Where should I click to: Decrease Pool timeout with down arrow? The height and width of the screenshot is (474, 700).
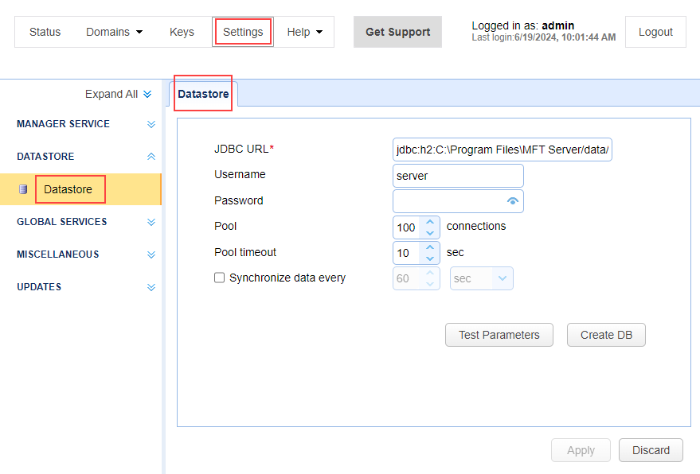click(x=430, y=258)
